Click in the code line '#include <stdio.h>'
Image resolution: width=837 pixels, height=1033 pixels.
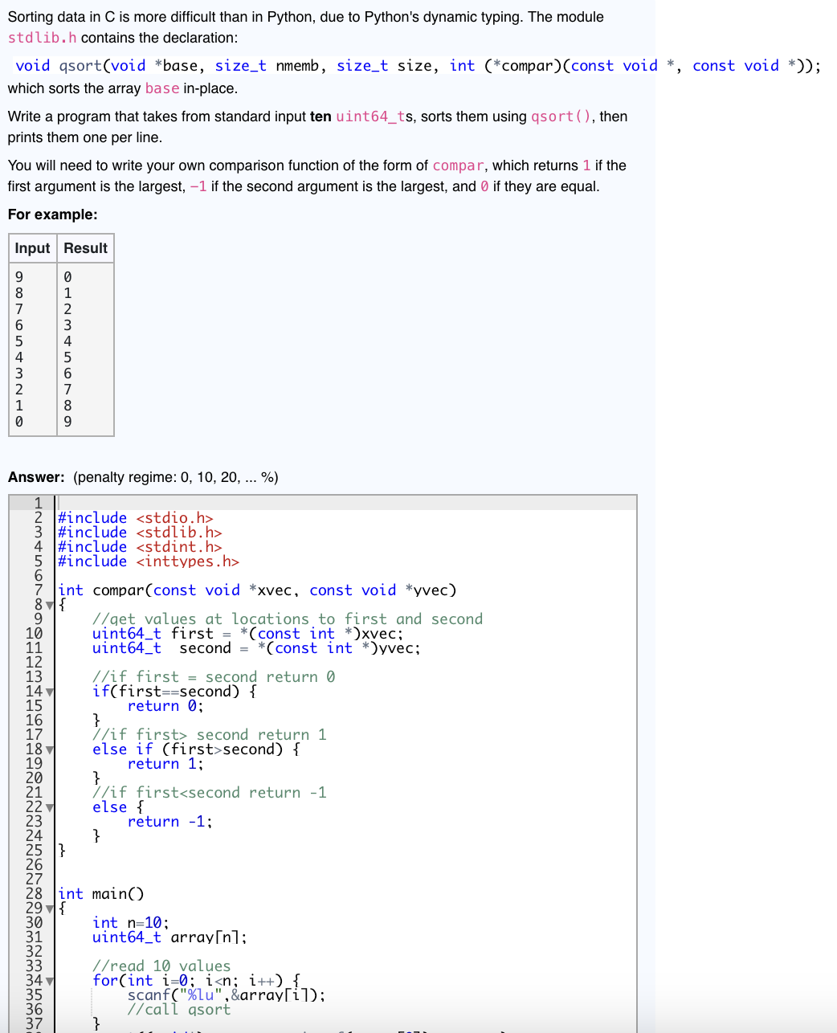point(135,518)
